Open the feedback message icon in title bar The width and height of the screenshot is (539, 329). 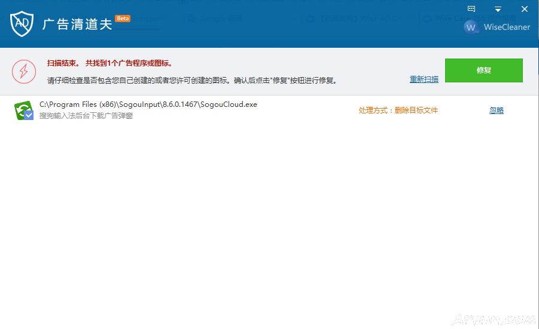471,9
